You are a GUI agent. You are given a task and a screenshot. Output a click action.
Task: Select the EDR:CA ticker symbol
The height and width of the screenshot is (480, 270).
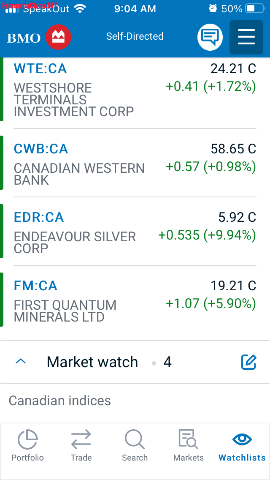(x=39, y=217)
